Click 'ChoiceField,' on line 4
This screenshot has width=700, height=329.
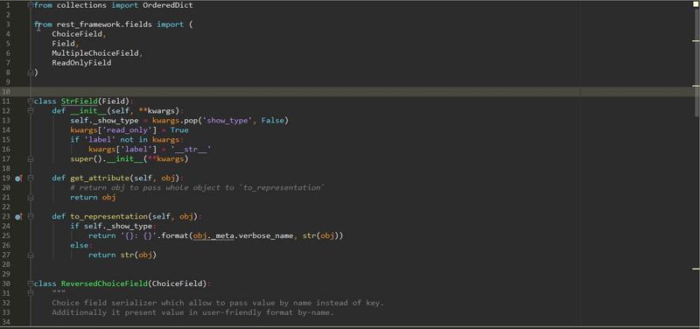coord(80,34)
